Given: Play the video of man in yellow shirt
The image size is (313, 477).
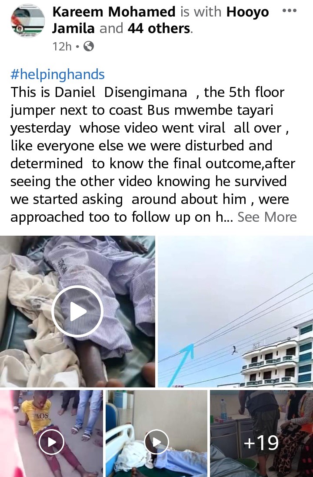Looking at the screenshot, I should pos(51,442).
